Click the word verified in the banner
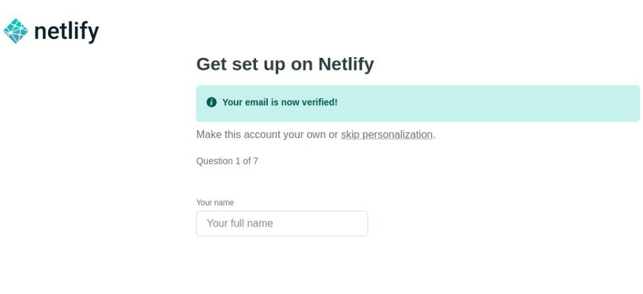 coord(318,102)
